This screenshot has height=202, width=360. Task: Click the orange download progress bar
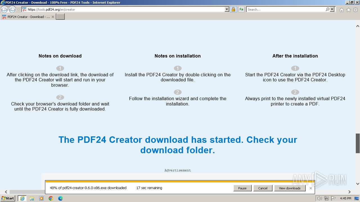180,182
